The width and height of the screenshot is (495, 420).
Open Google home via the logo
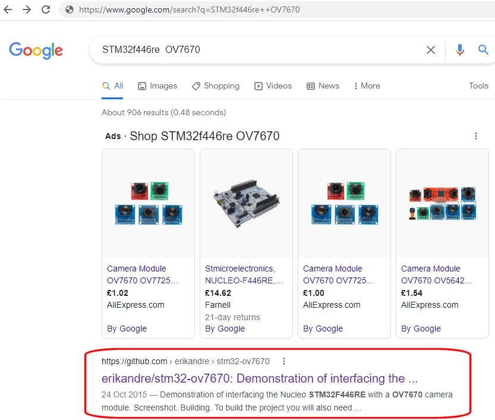click(36, 50)
